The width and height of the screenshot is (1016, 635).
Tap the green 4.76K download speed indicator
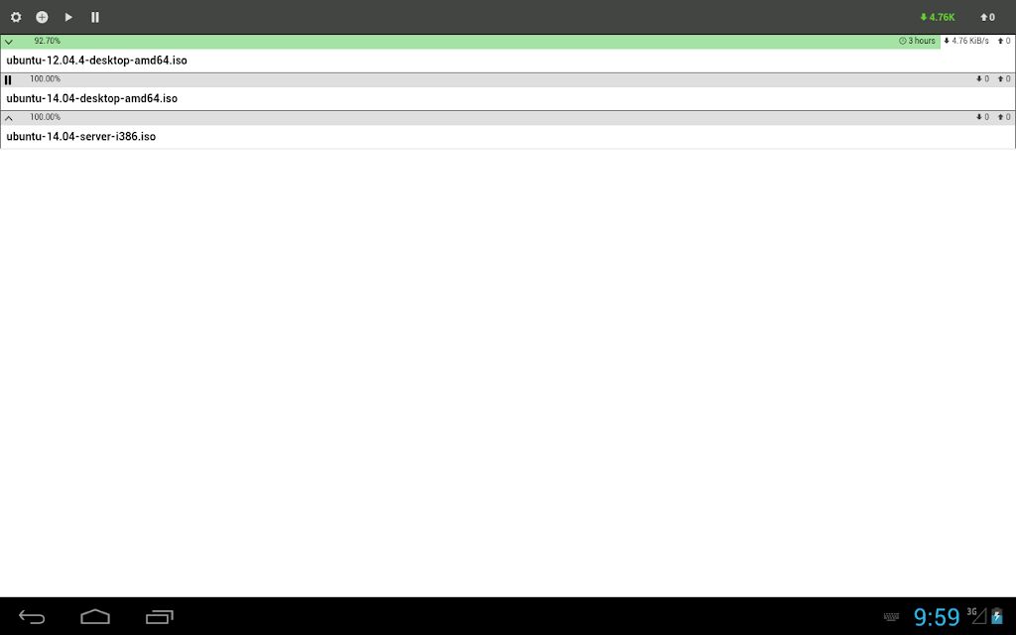(937, 17)
